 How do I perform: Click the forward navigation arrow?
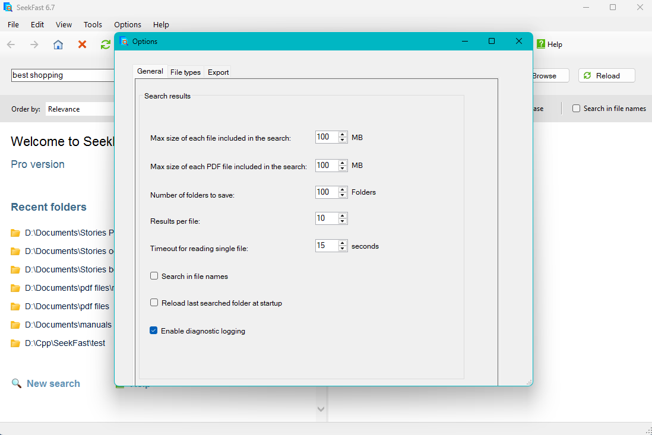pyautogui.click(x=34, y=44)
